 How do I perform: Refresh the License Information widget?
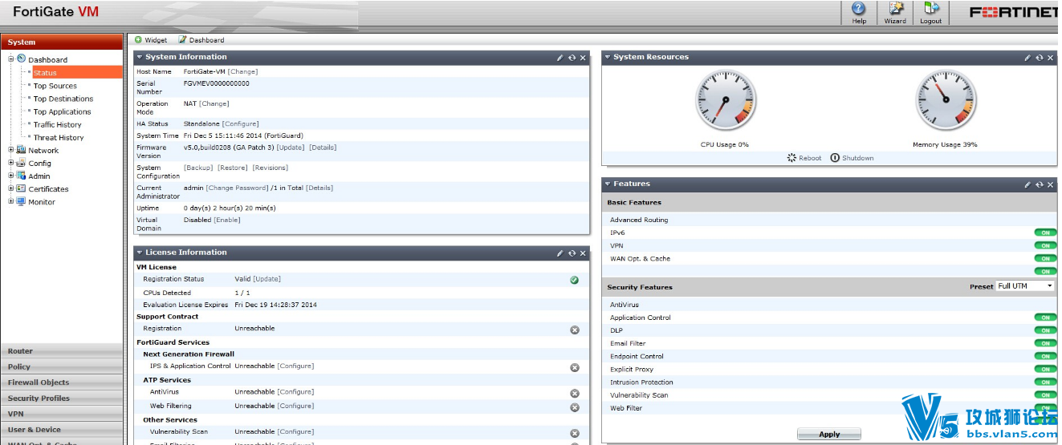click(x=572, y=253)
